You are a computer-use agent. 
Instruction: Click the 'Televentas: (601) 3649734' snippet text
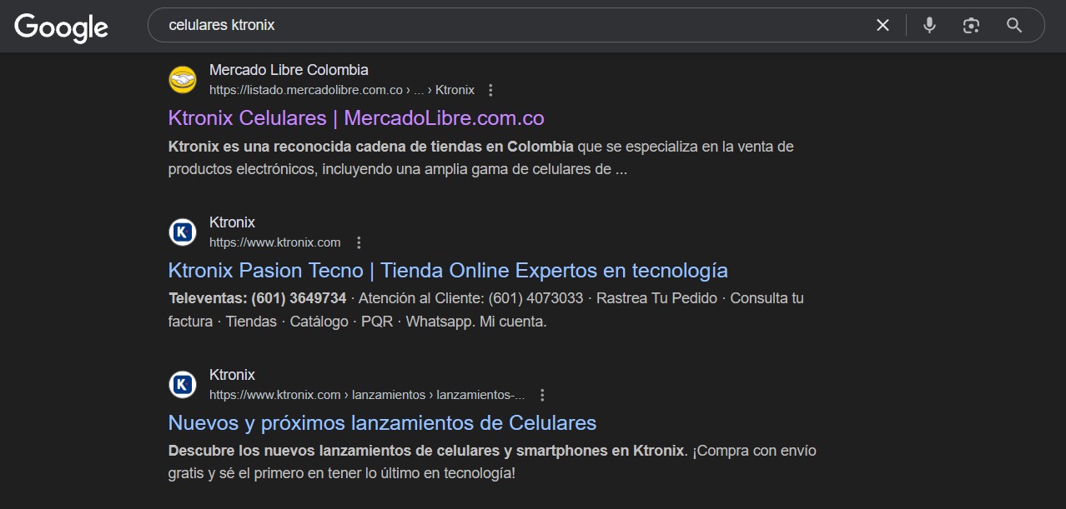257,298
